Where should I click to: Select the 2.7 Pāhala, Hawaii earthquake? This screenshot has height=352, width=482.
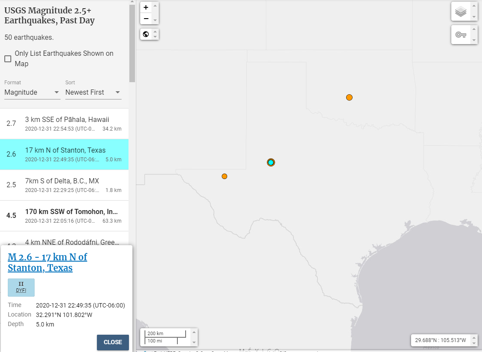[64, 124]
